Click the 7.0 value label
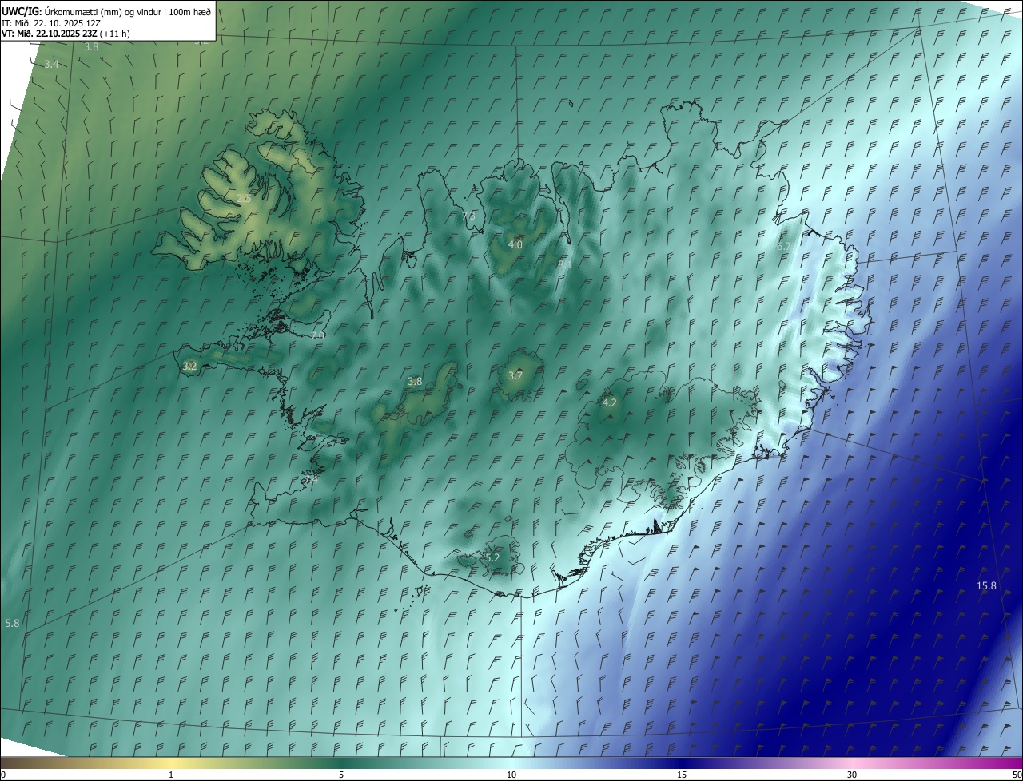The width and height of the screenshot is (1023, 781). [317, 336]
